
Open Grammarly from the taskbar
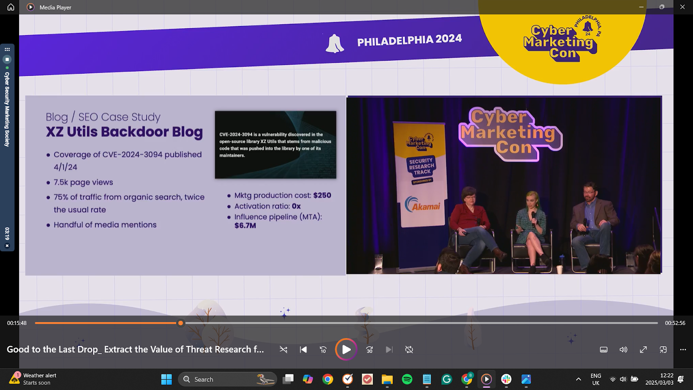[x=447, y=379]
